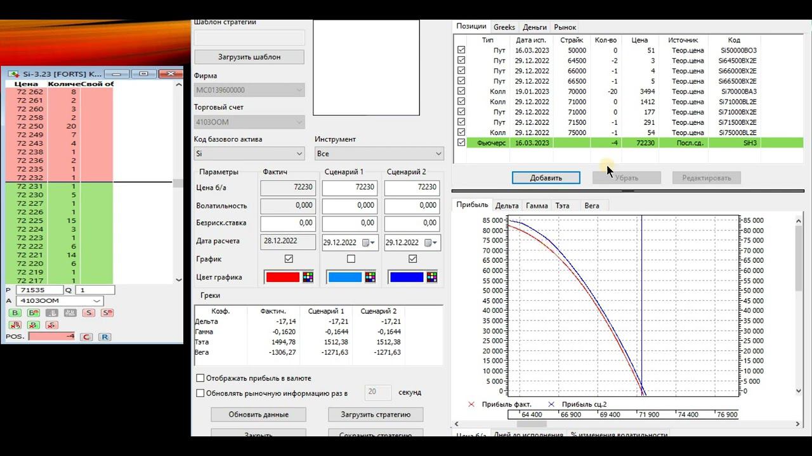
Task: Open the Гамма chart tab
Action: pos(537,206)
